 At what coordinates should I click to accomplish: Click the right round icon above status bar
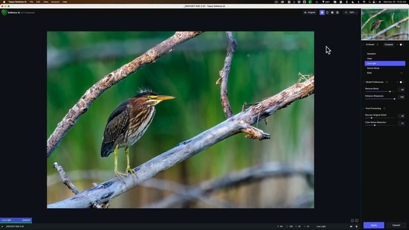pyautogui.click(x=357, y=220)
